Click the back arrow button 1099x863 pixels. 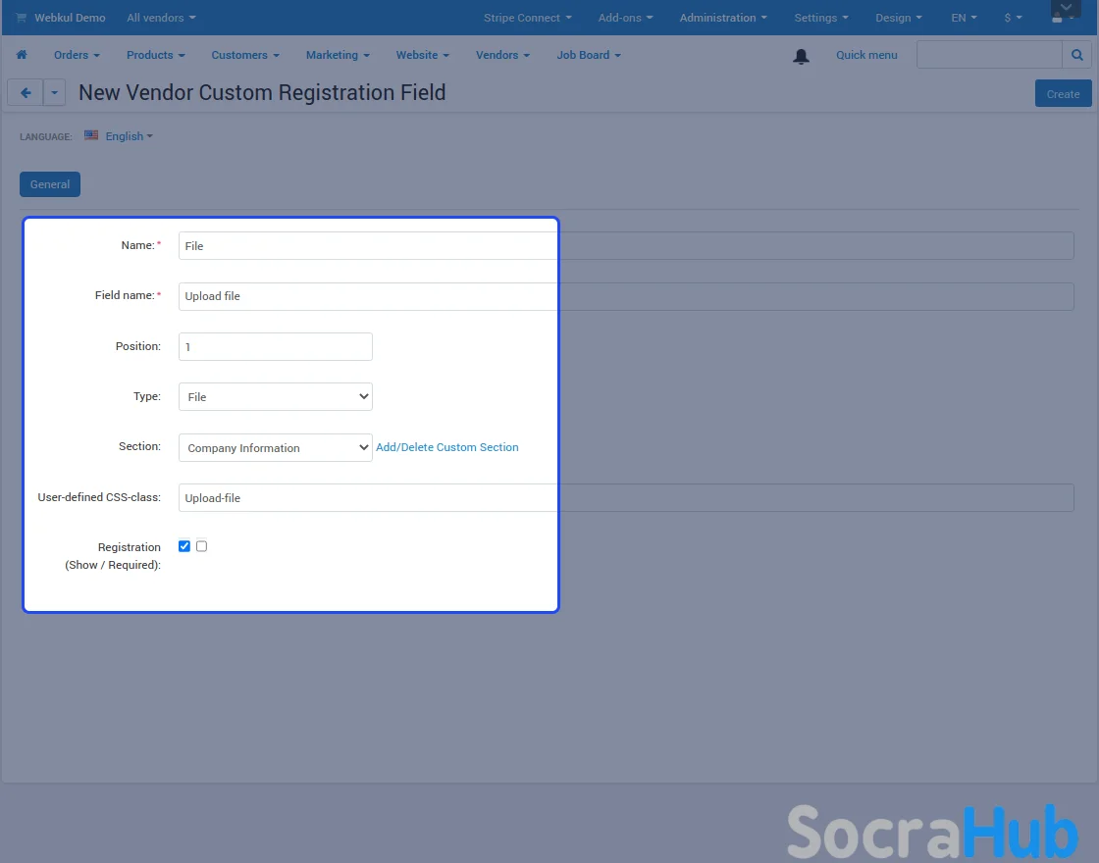click(26, 93)
